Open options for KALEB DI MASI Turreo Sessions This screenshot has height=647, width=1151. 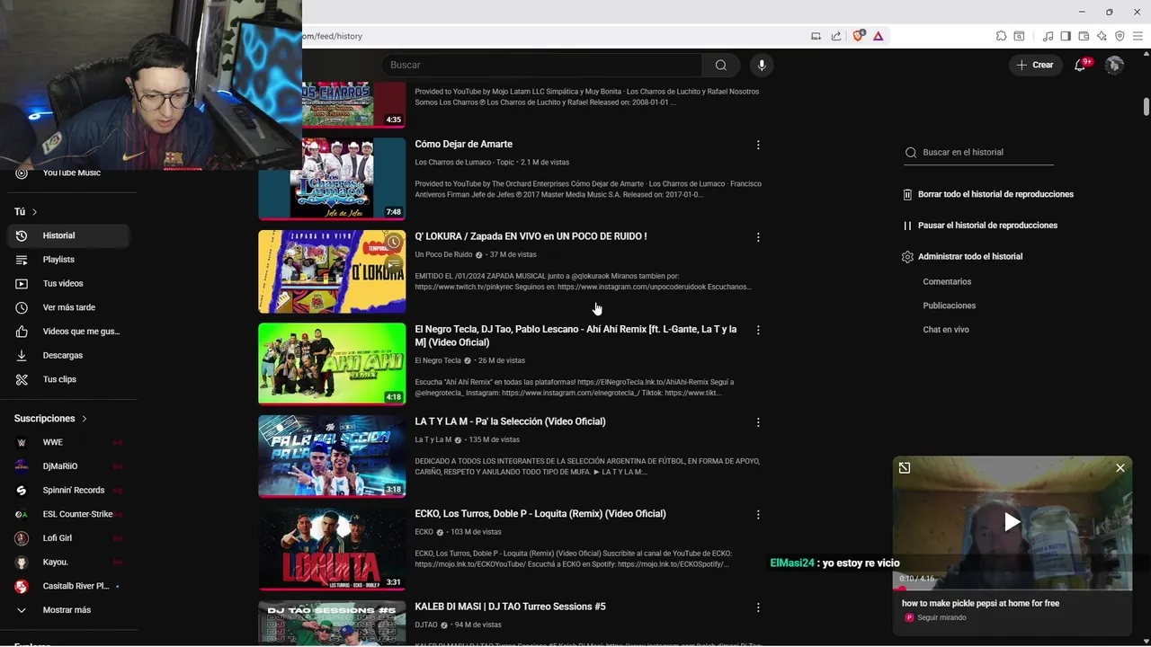click(x=758, y=607)
